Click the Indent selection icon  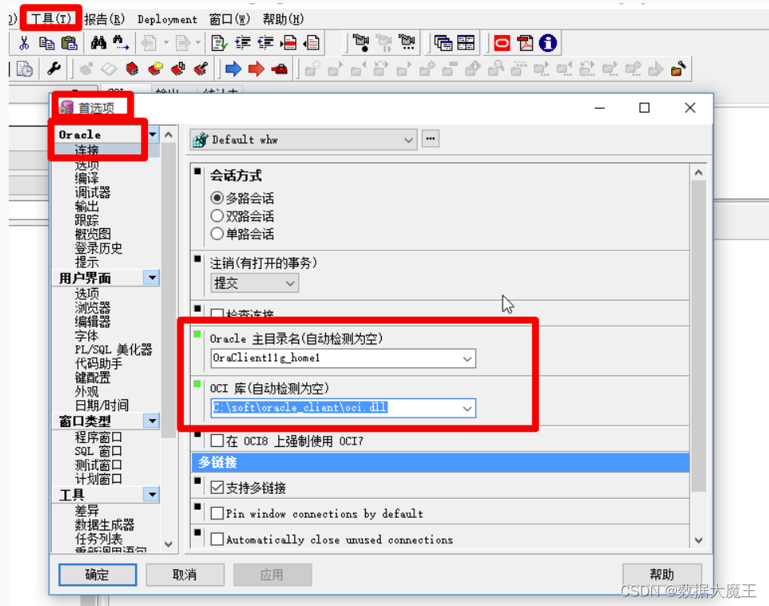(x=243, y=44)
